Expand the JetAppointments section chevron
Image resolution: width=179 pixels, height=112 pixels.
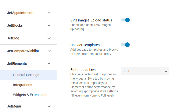[x=49, y=13]
